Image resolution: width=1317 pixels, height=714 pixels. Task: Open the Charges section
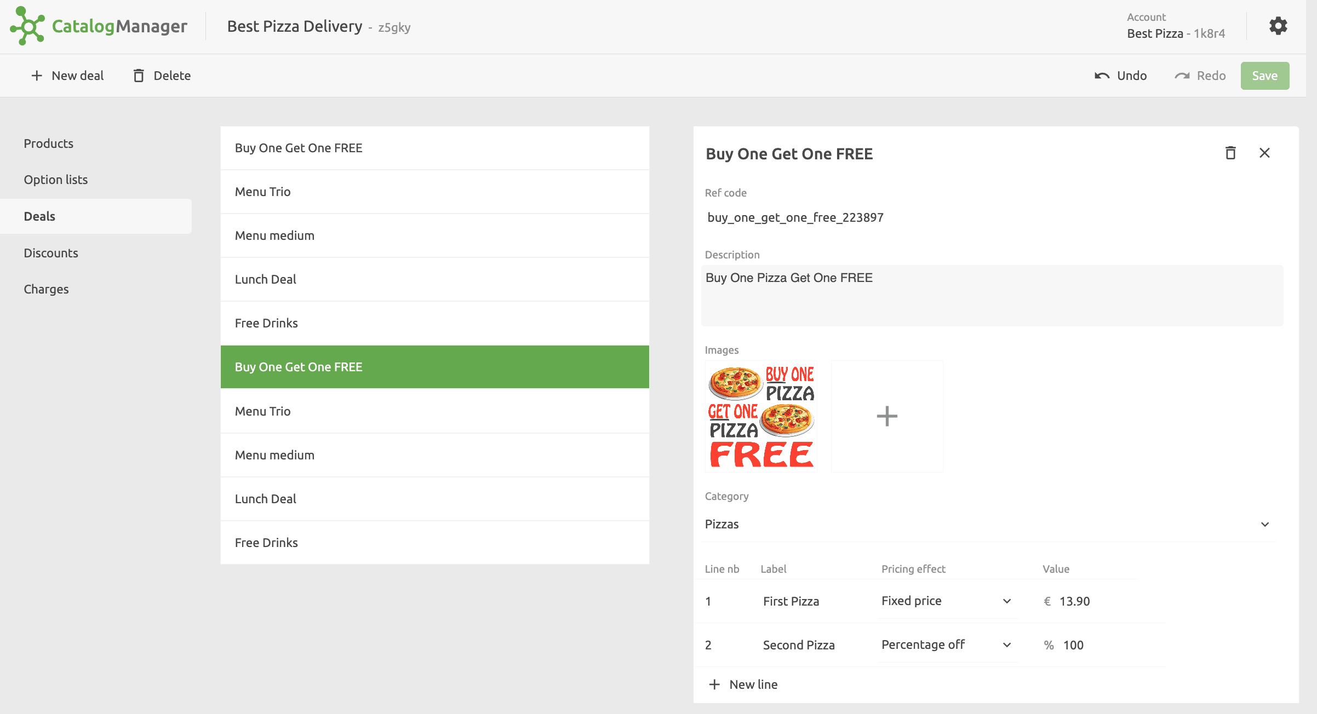click(46, 289)
